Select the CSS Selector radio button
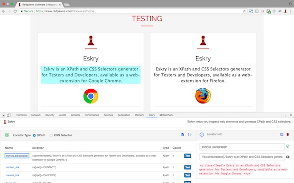The width and height of the screenshot is (294, 183). 51,135
